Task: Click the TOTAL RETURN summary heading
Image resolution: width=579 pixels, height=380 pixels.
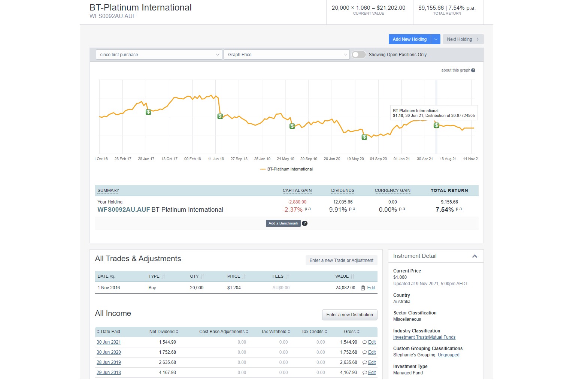Action: 449,190
